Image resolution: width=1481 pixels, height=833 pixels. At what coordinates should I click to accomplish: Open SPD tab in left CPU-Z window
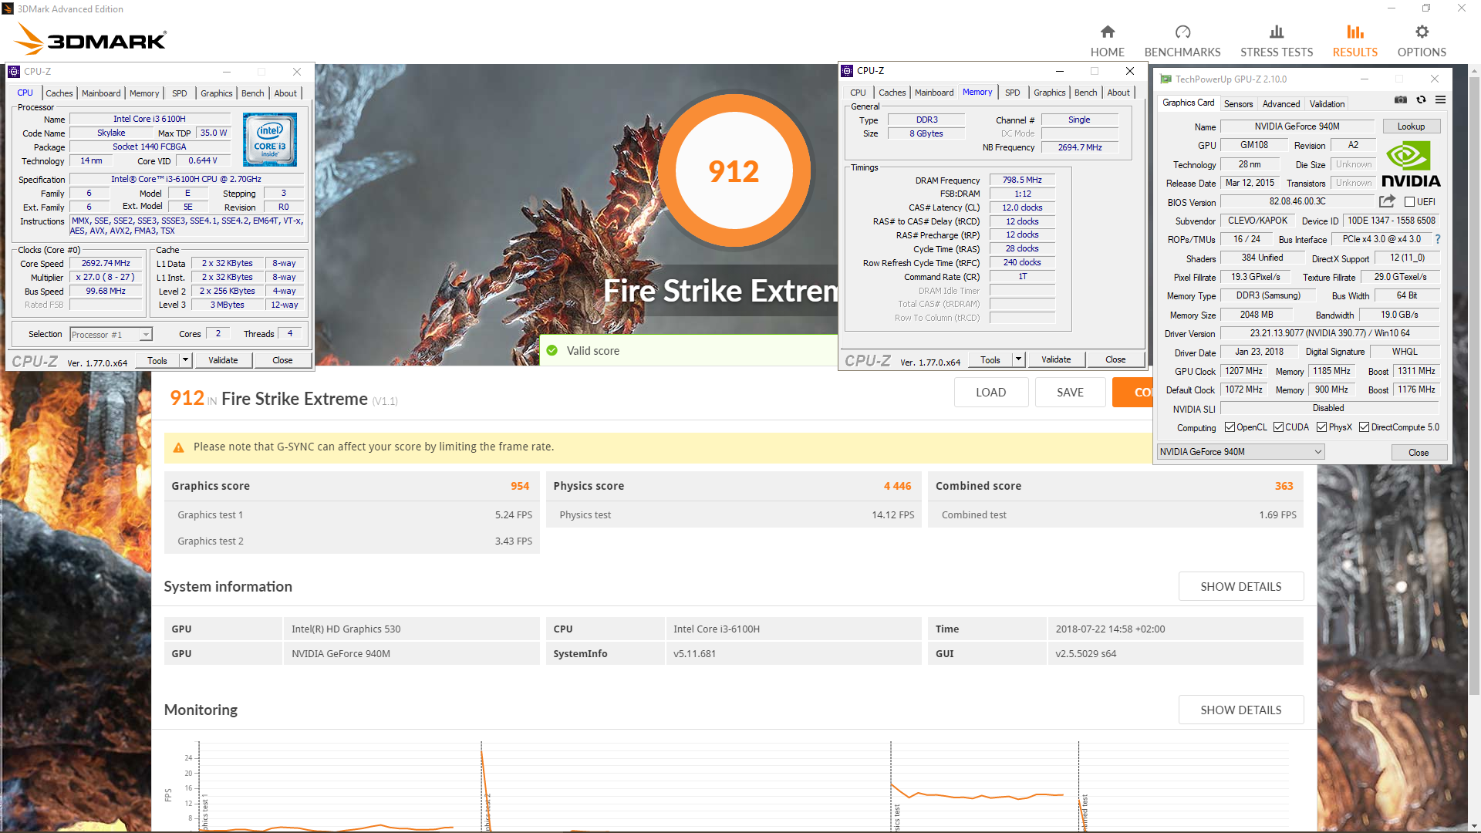coord(179,93)
